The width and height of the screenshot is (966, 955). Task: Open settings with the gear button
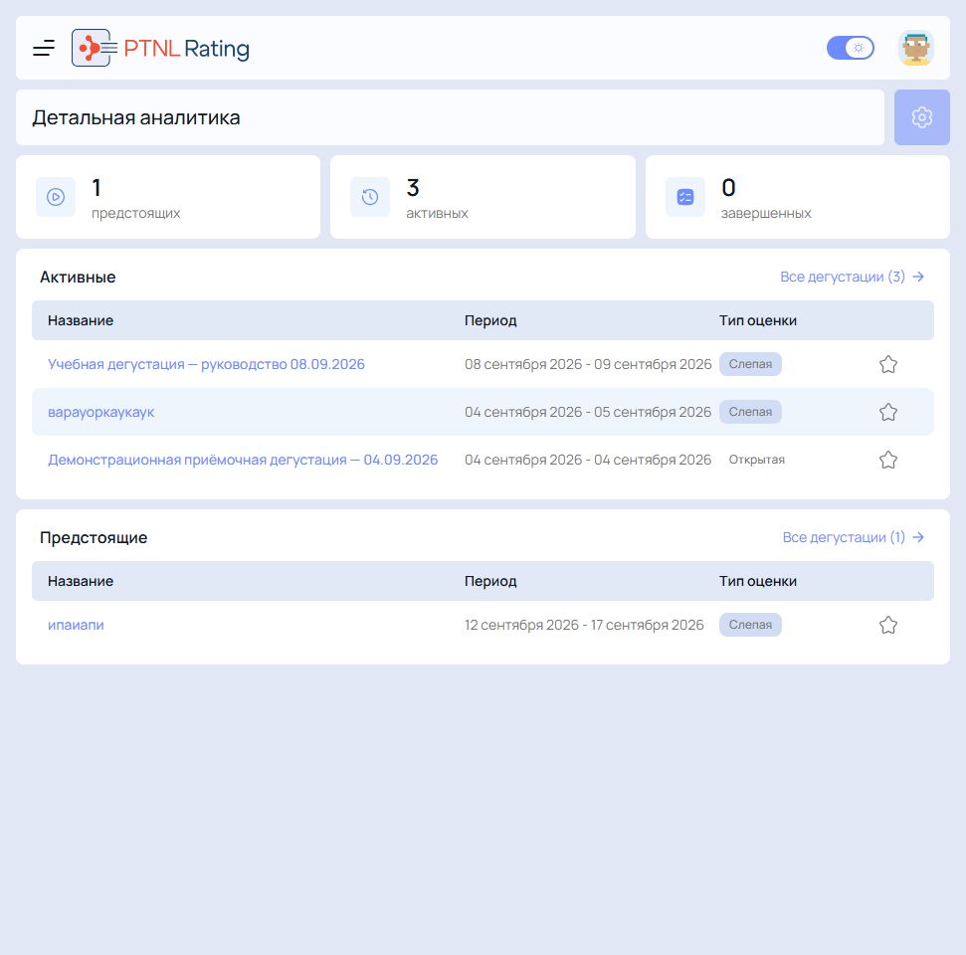click(x=921, y=117)
